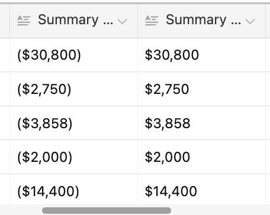This screenshot has width=270, height=215.
Task: Click the scrollbar track right of the thumb
Action: (220, 210)
